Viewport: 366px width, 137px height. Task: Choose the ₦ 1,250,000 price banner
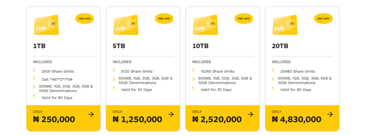(x=143, y=118)
